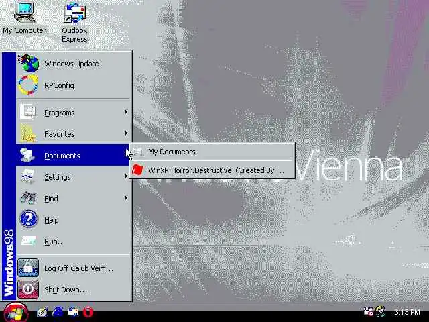Launch Internet Explorer from quick launch

[x=58, y=312]
